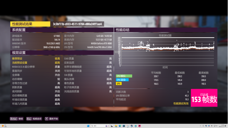Open the volume tray icon
The width and height of the screenshot is (228, 128).
click(217, 126)
